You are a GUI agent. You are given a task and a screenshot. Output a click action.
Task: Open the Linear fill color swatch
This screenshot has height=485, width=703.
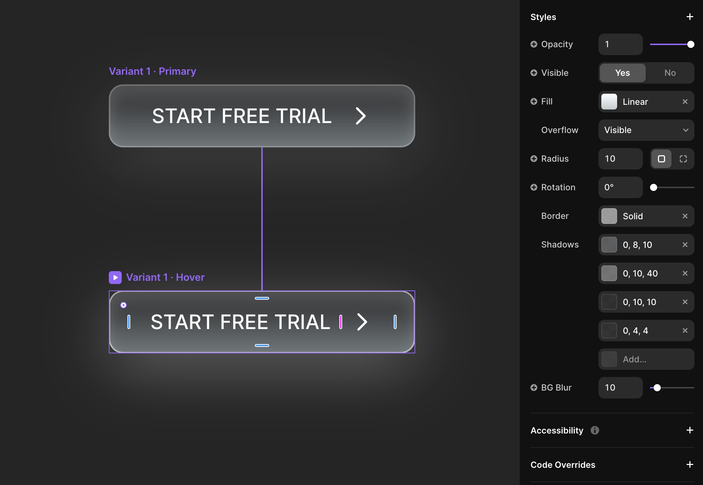pos(609,102)
